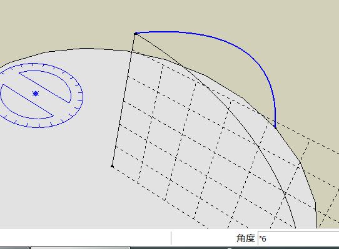Click the light taskbar window button at bottom
Image resolution: width=339 pixels, height=249 pixels.
point(81,248)
